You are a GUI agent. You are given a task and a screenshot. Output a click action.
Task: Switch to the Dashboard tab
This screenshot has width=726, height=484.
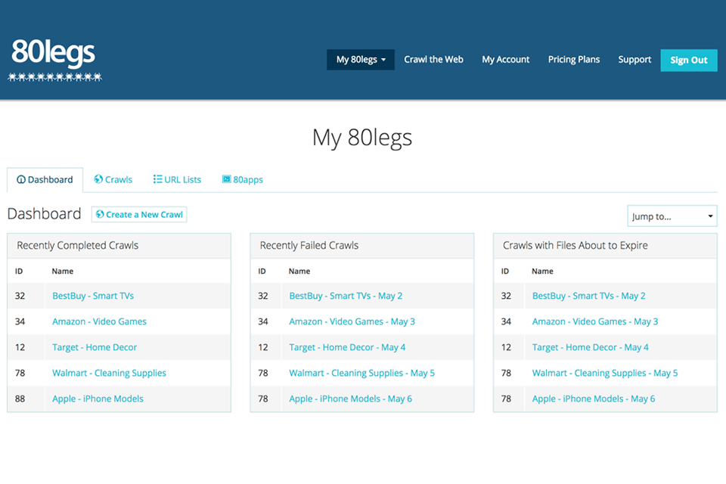(45, 180)
